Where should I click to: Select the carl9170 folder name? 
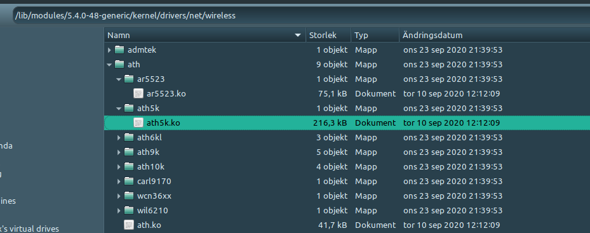(154, 182)
